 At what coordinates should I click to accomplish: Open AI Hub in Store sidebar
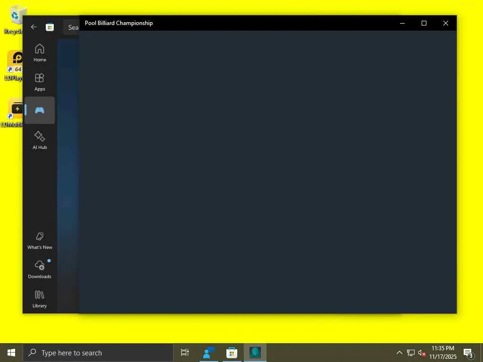pos(40,140)
